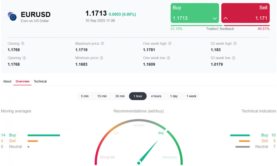Open the help icon next to Opening

coord(24,58)
